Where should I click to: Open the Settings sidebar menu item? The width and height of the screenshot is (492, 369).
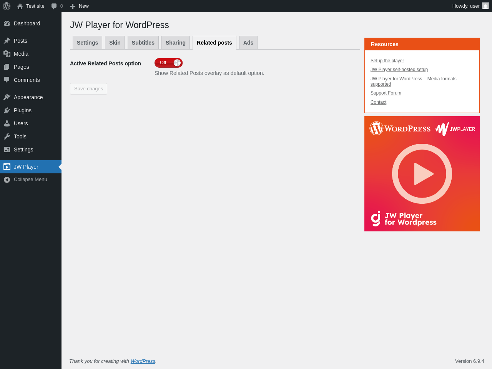point(31,150)
